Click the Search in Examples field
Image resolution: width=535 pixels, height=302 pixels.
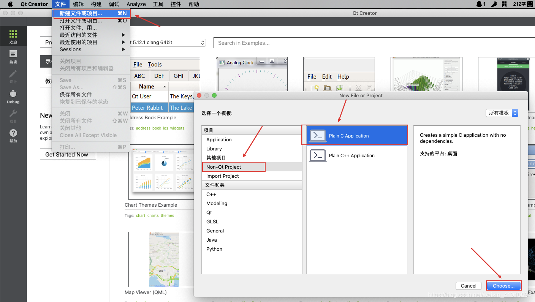click(x=374, y=43)
